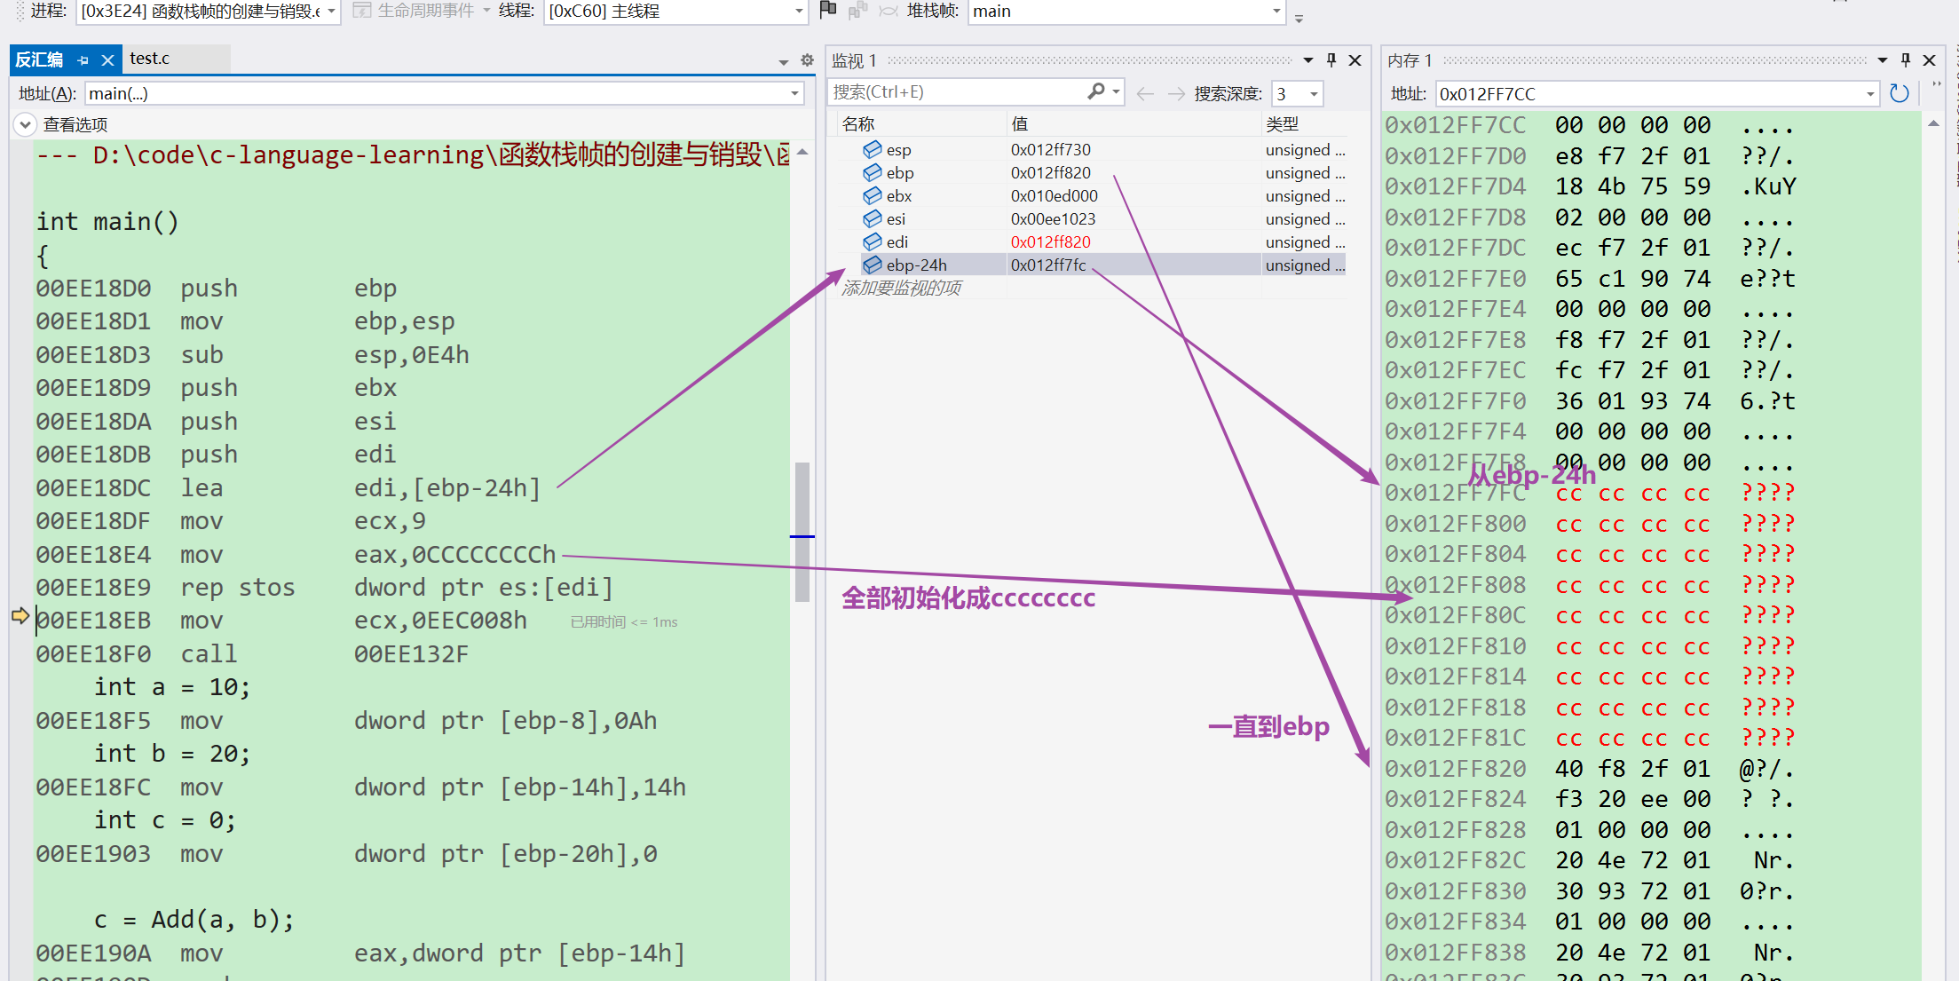
Task: Click the memory pane scroll up arrow
Action: click(x=1933, y=123)
